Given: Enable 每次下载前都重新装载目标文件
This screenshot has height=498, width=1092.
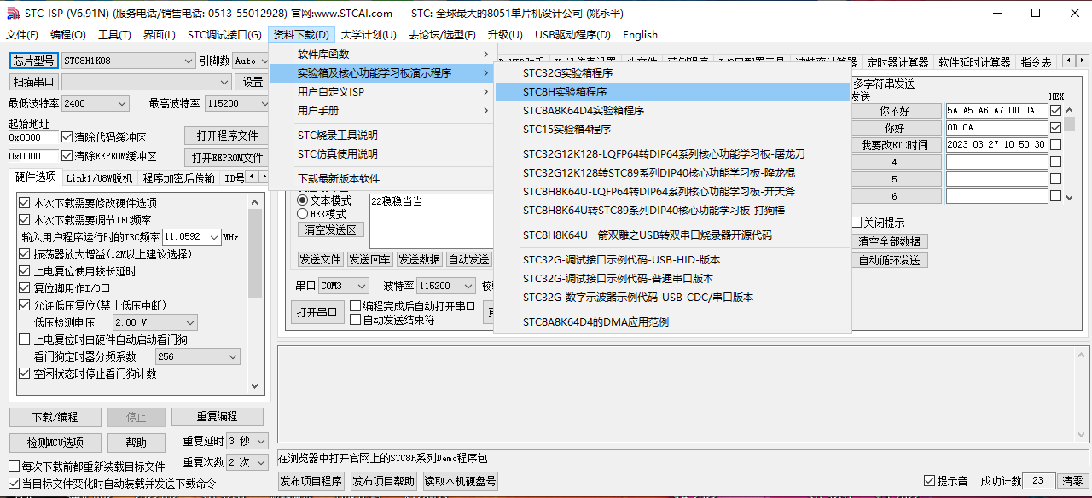Looking at the screenshot, I should [x=14, y=466].
